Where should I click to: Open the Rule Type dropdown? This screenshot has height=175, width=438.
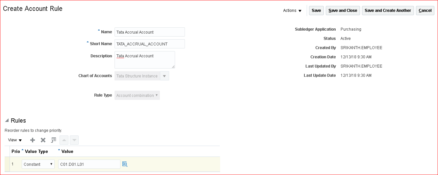pyautogui.click(x=137, y=96)
